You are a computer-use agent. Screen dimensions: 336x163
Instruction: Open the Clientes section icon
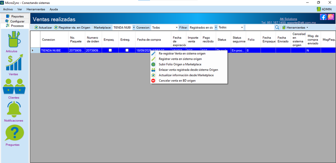tap(14, 86)
